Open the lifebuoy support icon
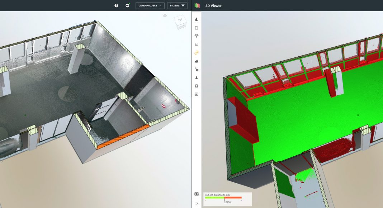Image resolution: width=383 pixels, height=208 pixels. tap(197, 86)
